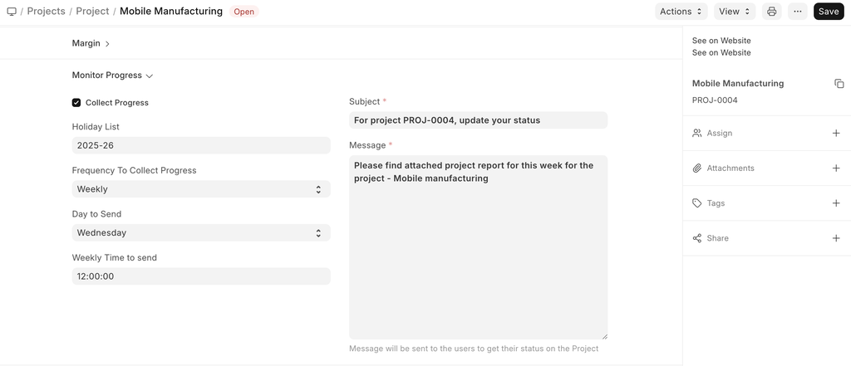The height and width of the screenshot is (366, 851).
Task: Open the Frequency To Collect Progress dropdown
Action: click(x=201, y=189)
